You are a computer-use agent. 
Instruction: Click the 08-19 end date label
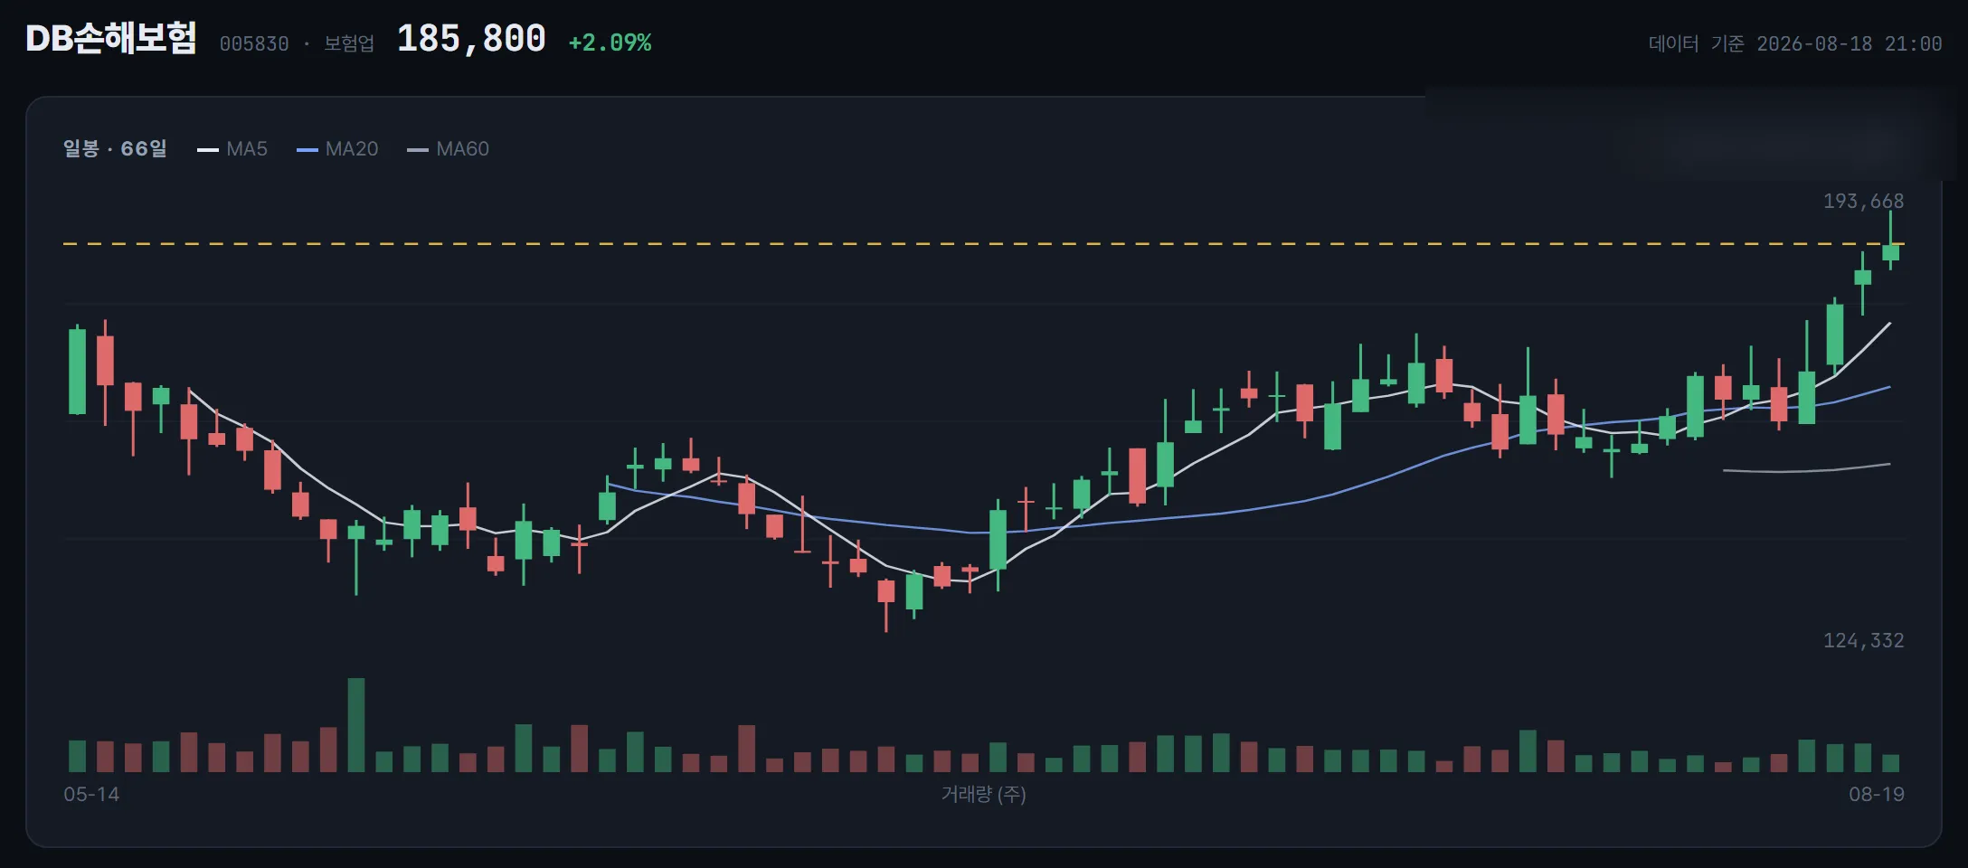1877,794
